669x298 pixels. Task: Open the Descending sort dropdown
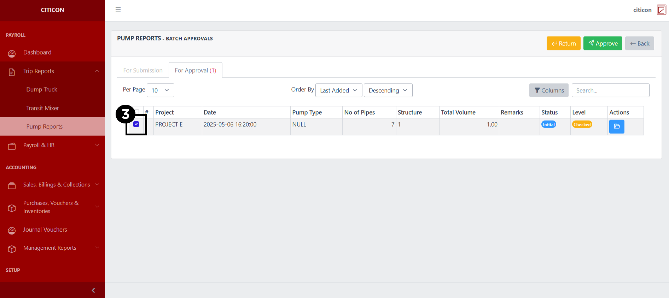click(388, 90)
